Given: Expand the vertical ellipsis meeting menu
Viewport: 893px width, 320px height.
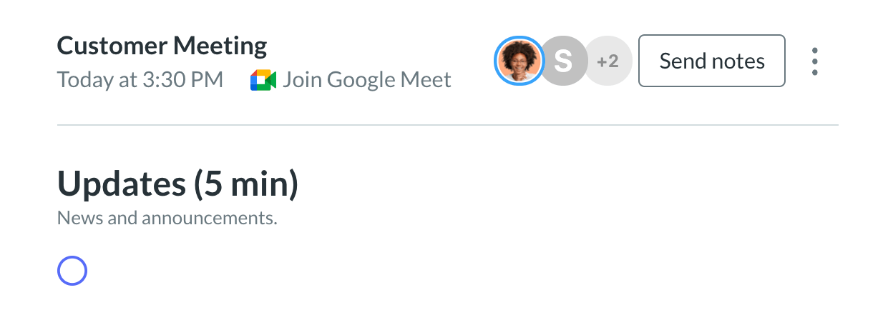Looking at the screenshot, I should (x=814, y=61).
